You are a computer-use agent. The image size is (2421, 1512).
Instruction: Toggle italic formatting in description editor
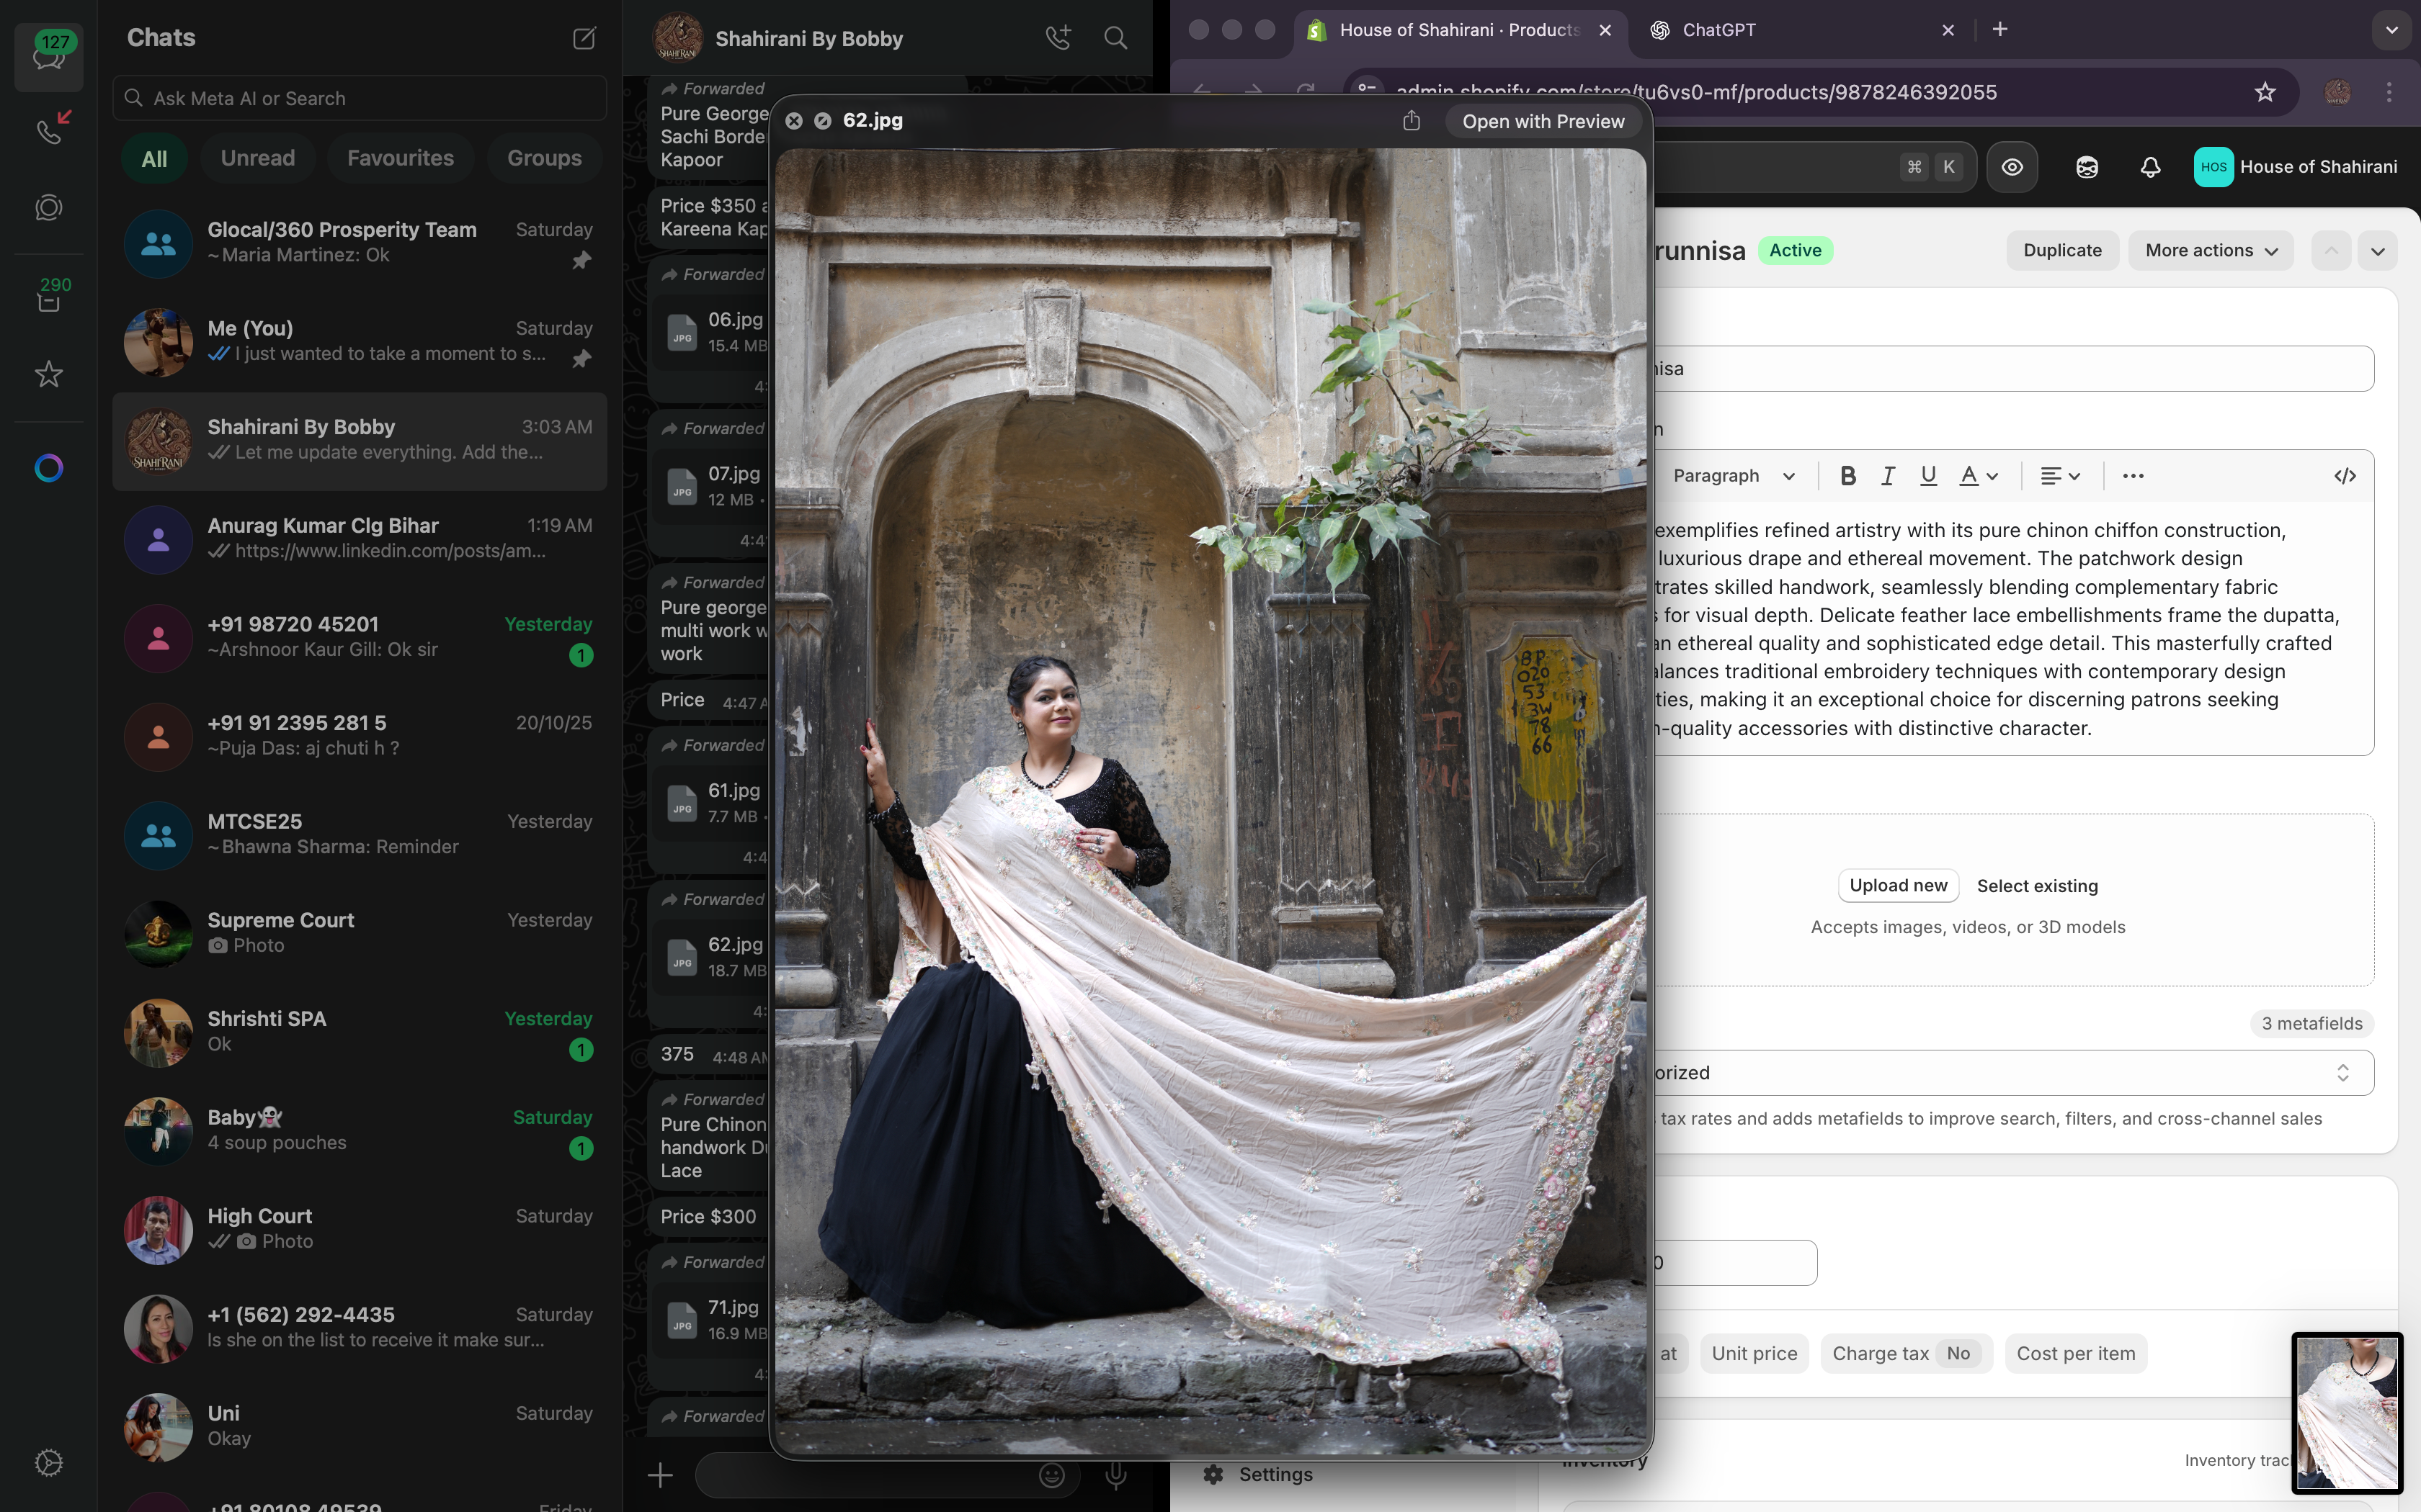pyautogui.click(x=1888, y=476)
